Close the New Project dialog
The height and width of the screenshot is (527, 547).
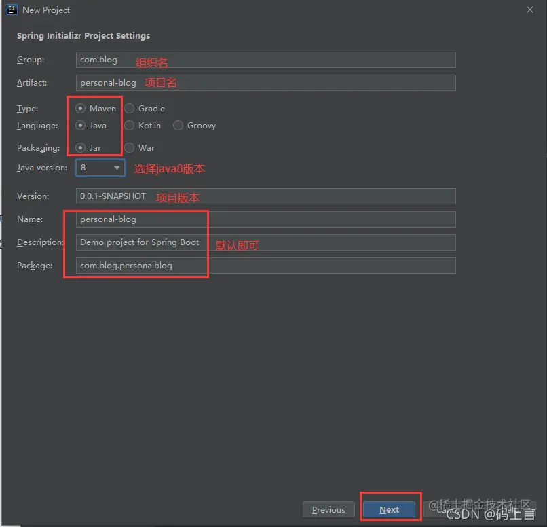click(x=530, y=10)
